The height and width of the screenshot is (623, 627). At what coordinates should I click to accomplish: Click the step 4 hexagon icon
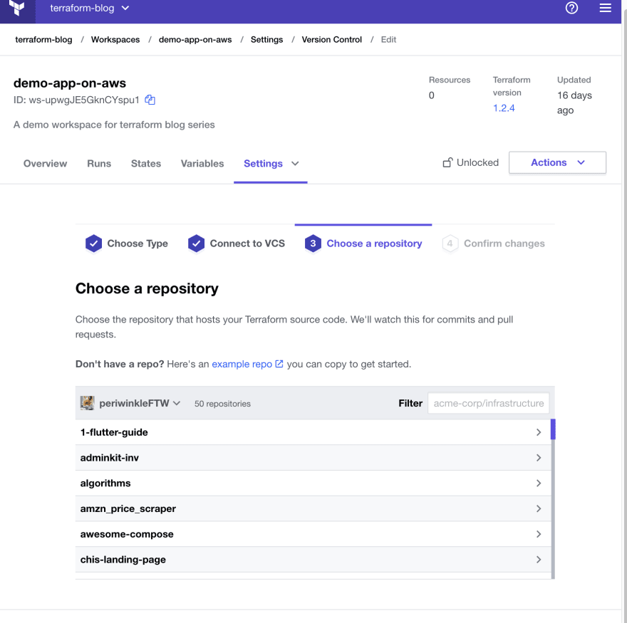pyautogui.click(x=450, y=244)
